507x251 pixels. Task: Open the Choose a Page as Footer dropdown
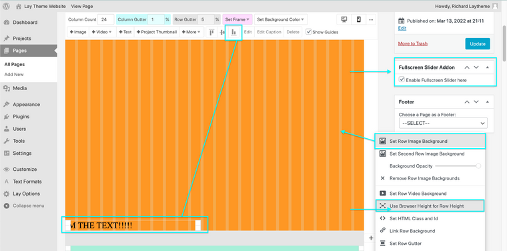pyautogui.click(x=443, y=123)
